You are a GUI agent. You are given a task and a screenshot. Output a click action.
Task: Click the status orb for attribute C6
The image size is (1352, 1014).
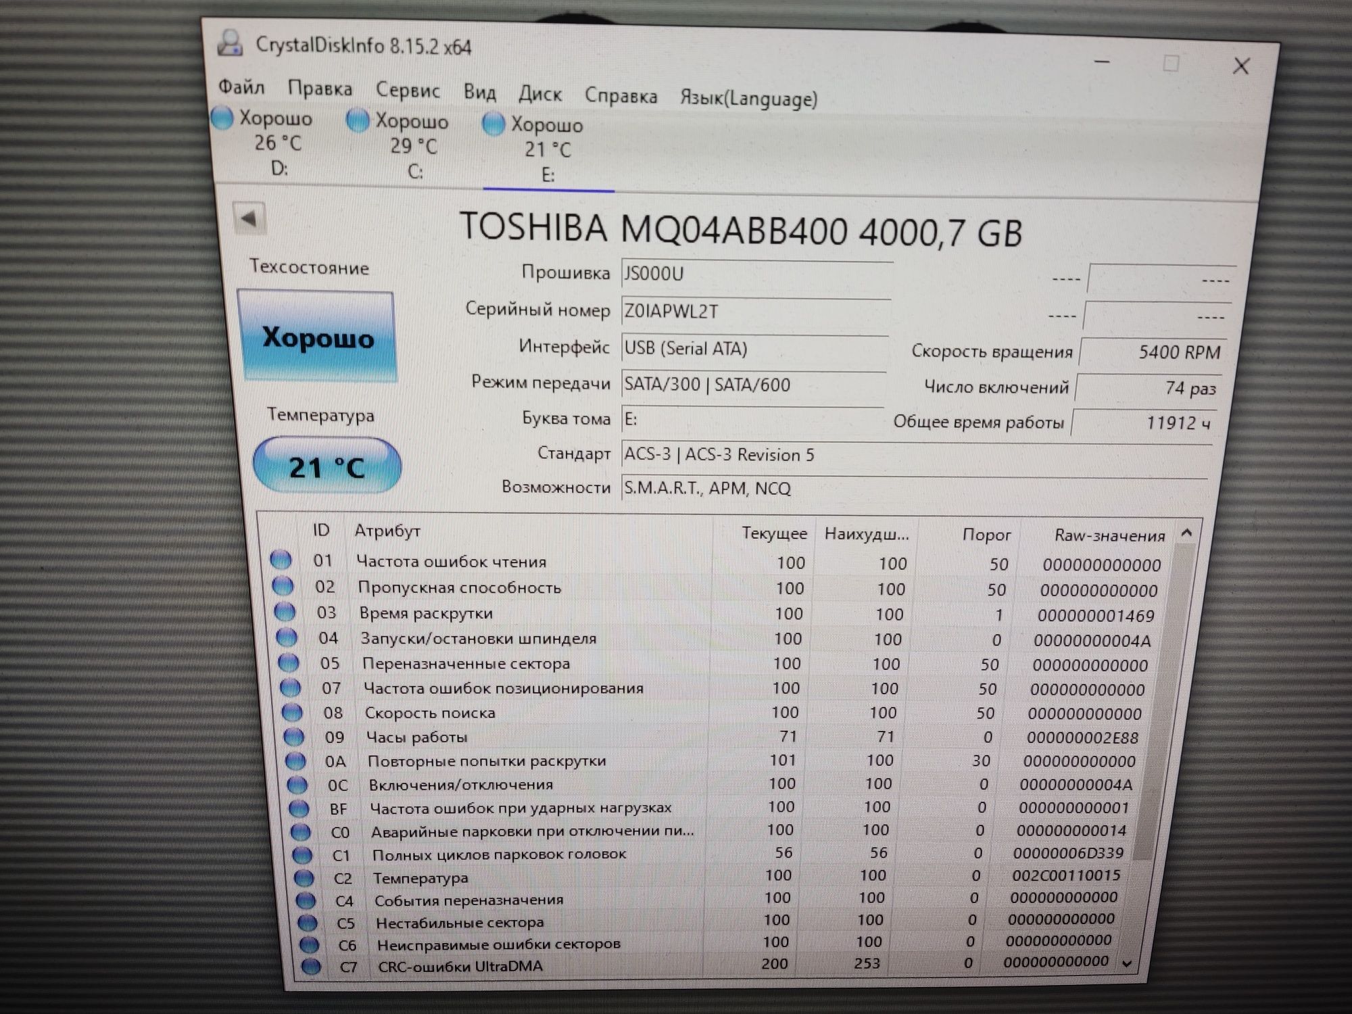pyautogui.click(x=309, y=944)
